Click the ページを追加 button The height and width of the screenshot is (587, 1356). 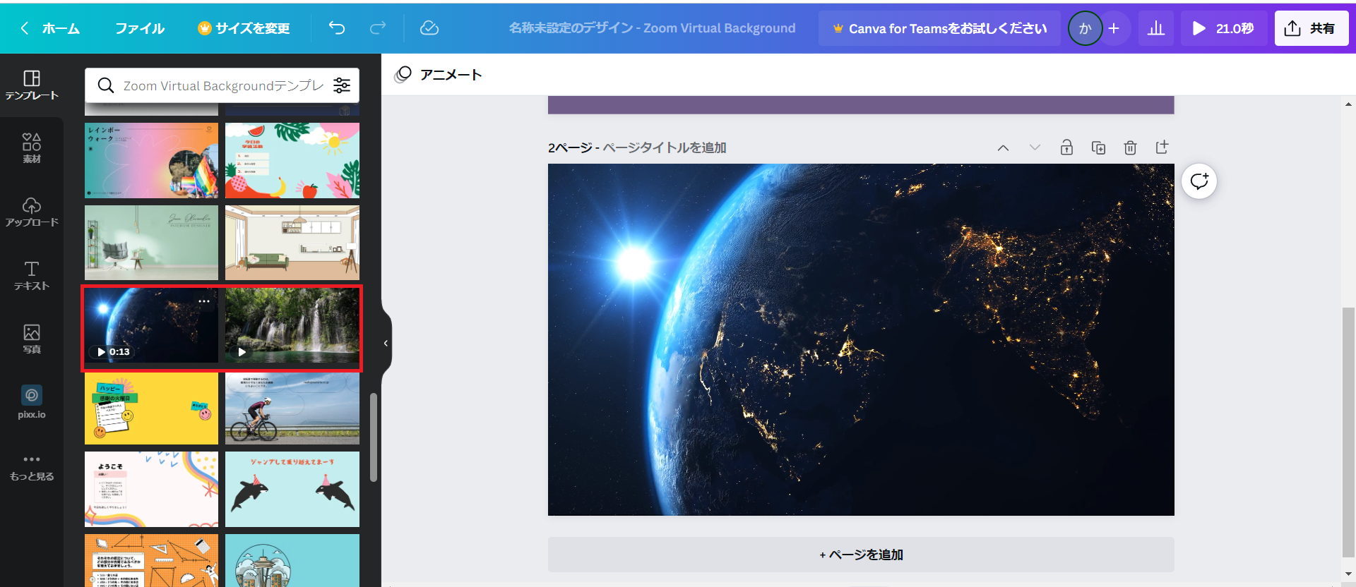tap(861, 555)
